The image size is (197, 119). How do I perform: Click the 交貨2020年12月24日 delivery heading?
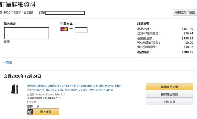click(22, 76)
